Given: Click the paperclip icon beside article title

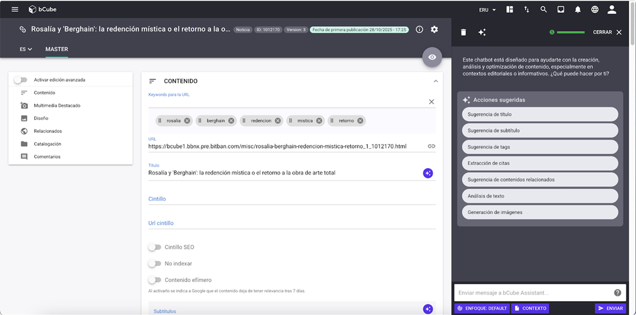Looking at the screenshot, I should pos(23,29).
